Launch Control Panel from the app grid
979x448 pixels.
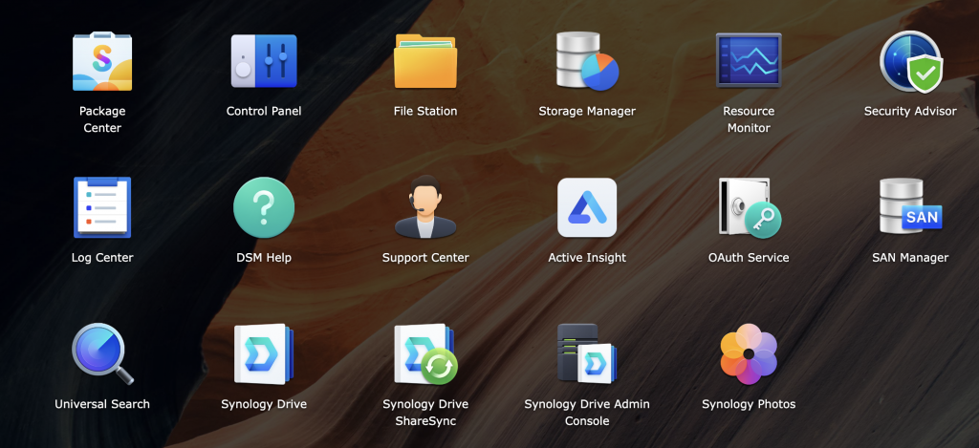(x=264, y=61)
